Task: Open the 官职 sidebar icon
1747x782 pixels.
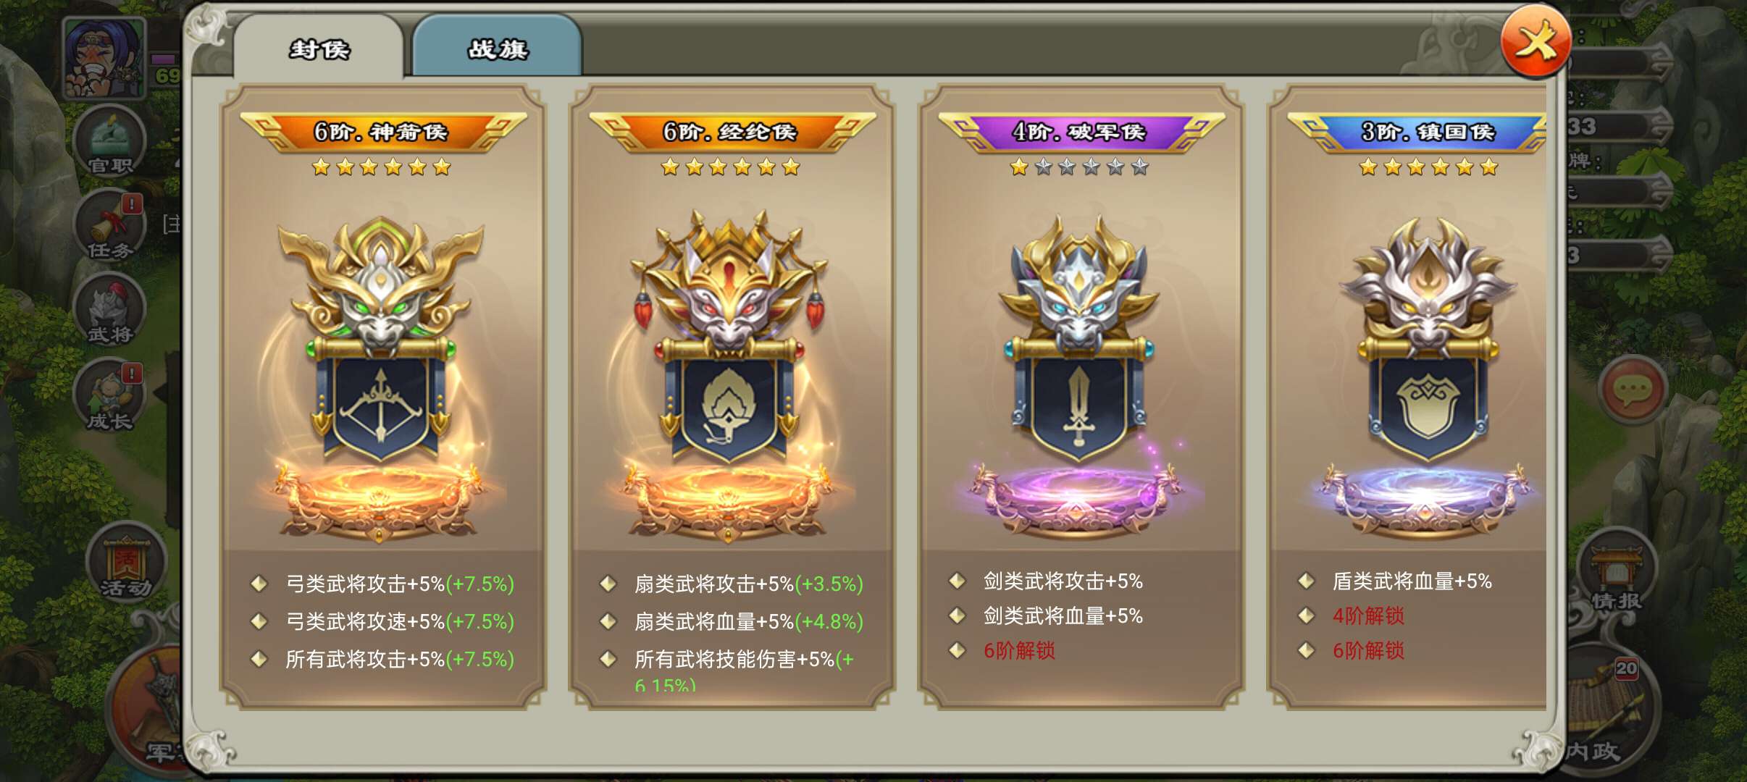Action: pos(110,140)
